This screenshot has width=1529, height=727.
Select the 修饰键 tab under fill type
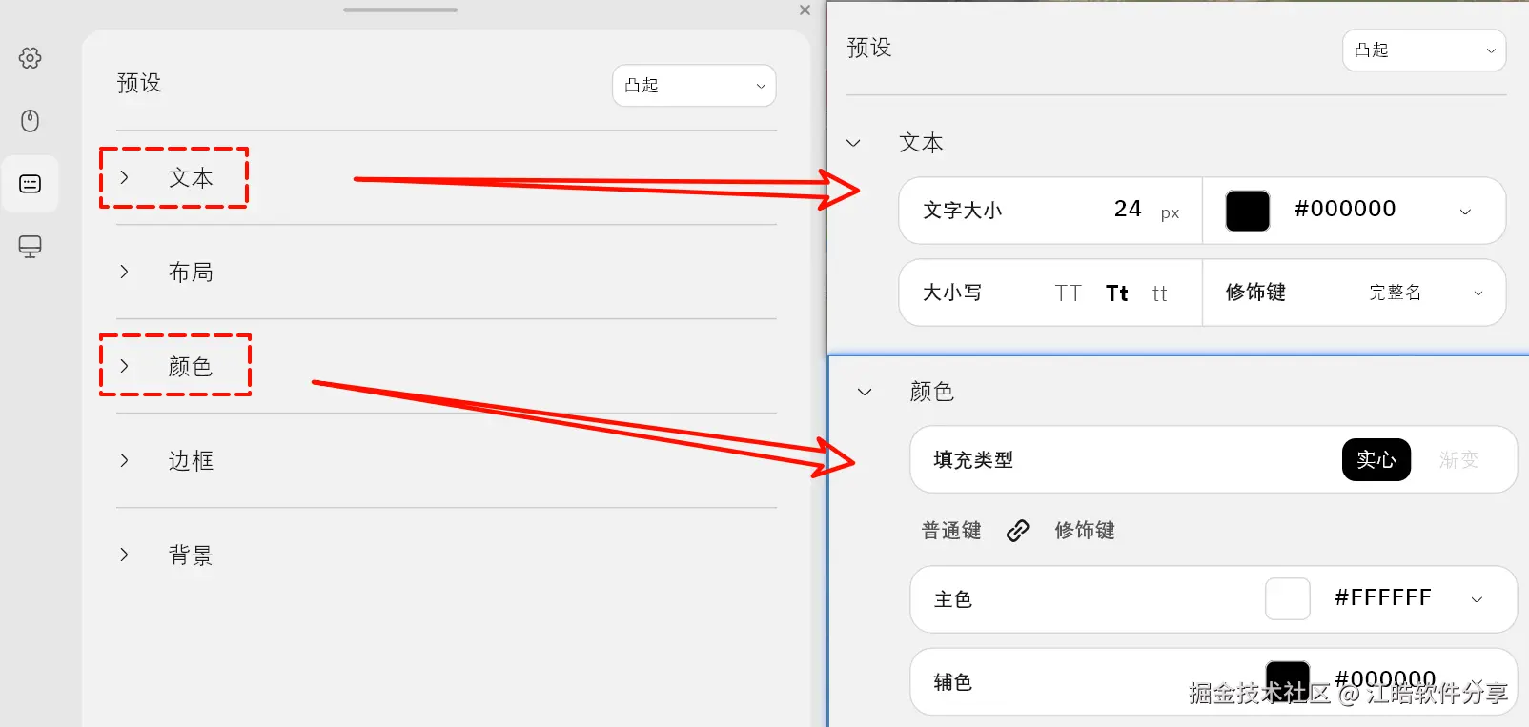click(x=1085, y=531)
